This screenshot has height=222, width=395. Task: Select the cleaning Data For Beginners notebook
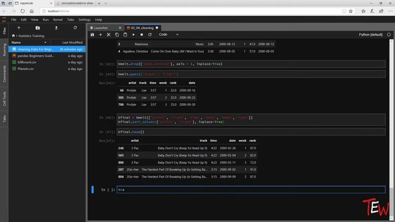click(x=47, y=49)
